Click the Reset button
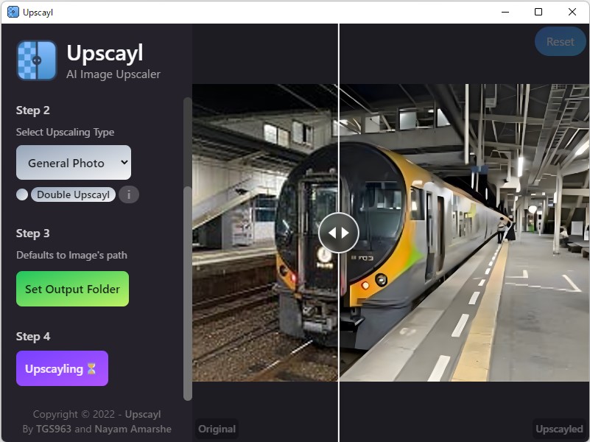Image resolution: width=590 pixels, height=442 pixels. (561, 41)
